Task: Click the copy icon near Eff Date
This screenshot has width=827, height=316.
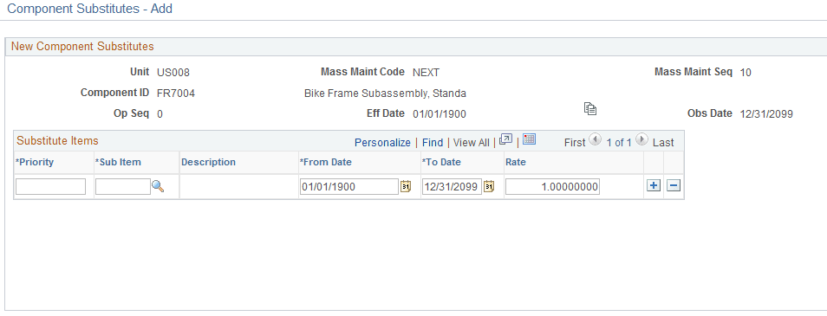Action: click(x=590, y=109)
